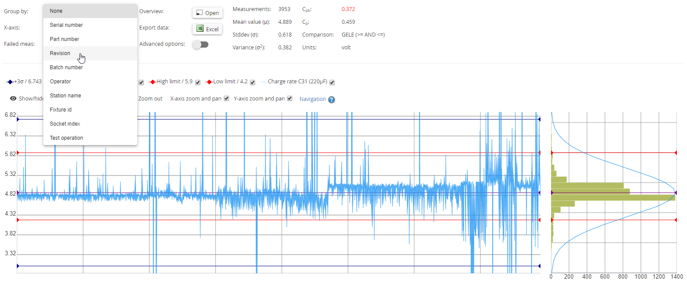Viewport: 687px width, 287px height.
Task: Choose Test operation from the list
Action: coord(66,138)
